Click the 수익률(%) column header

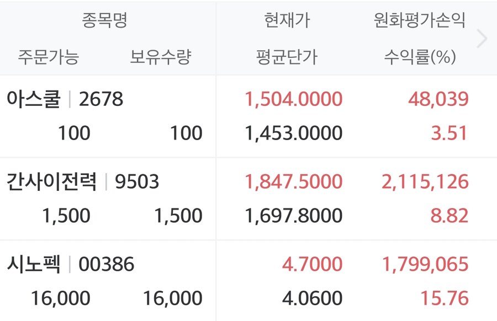[419, 55]
